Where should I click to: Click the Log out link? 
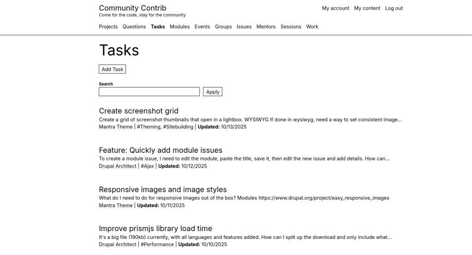[394, 8]
